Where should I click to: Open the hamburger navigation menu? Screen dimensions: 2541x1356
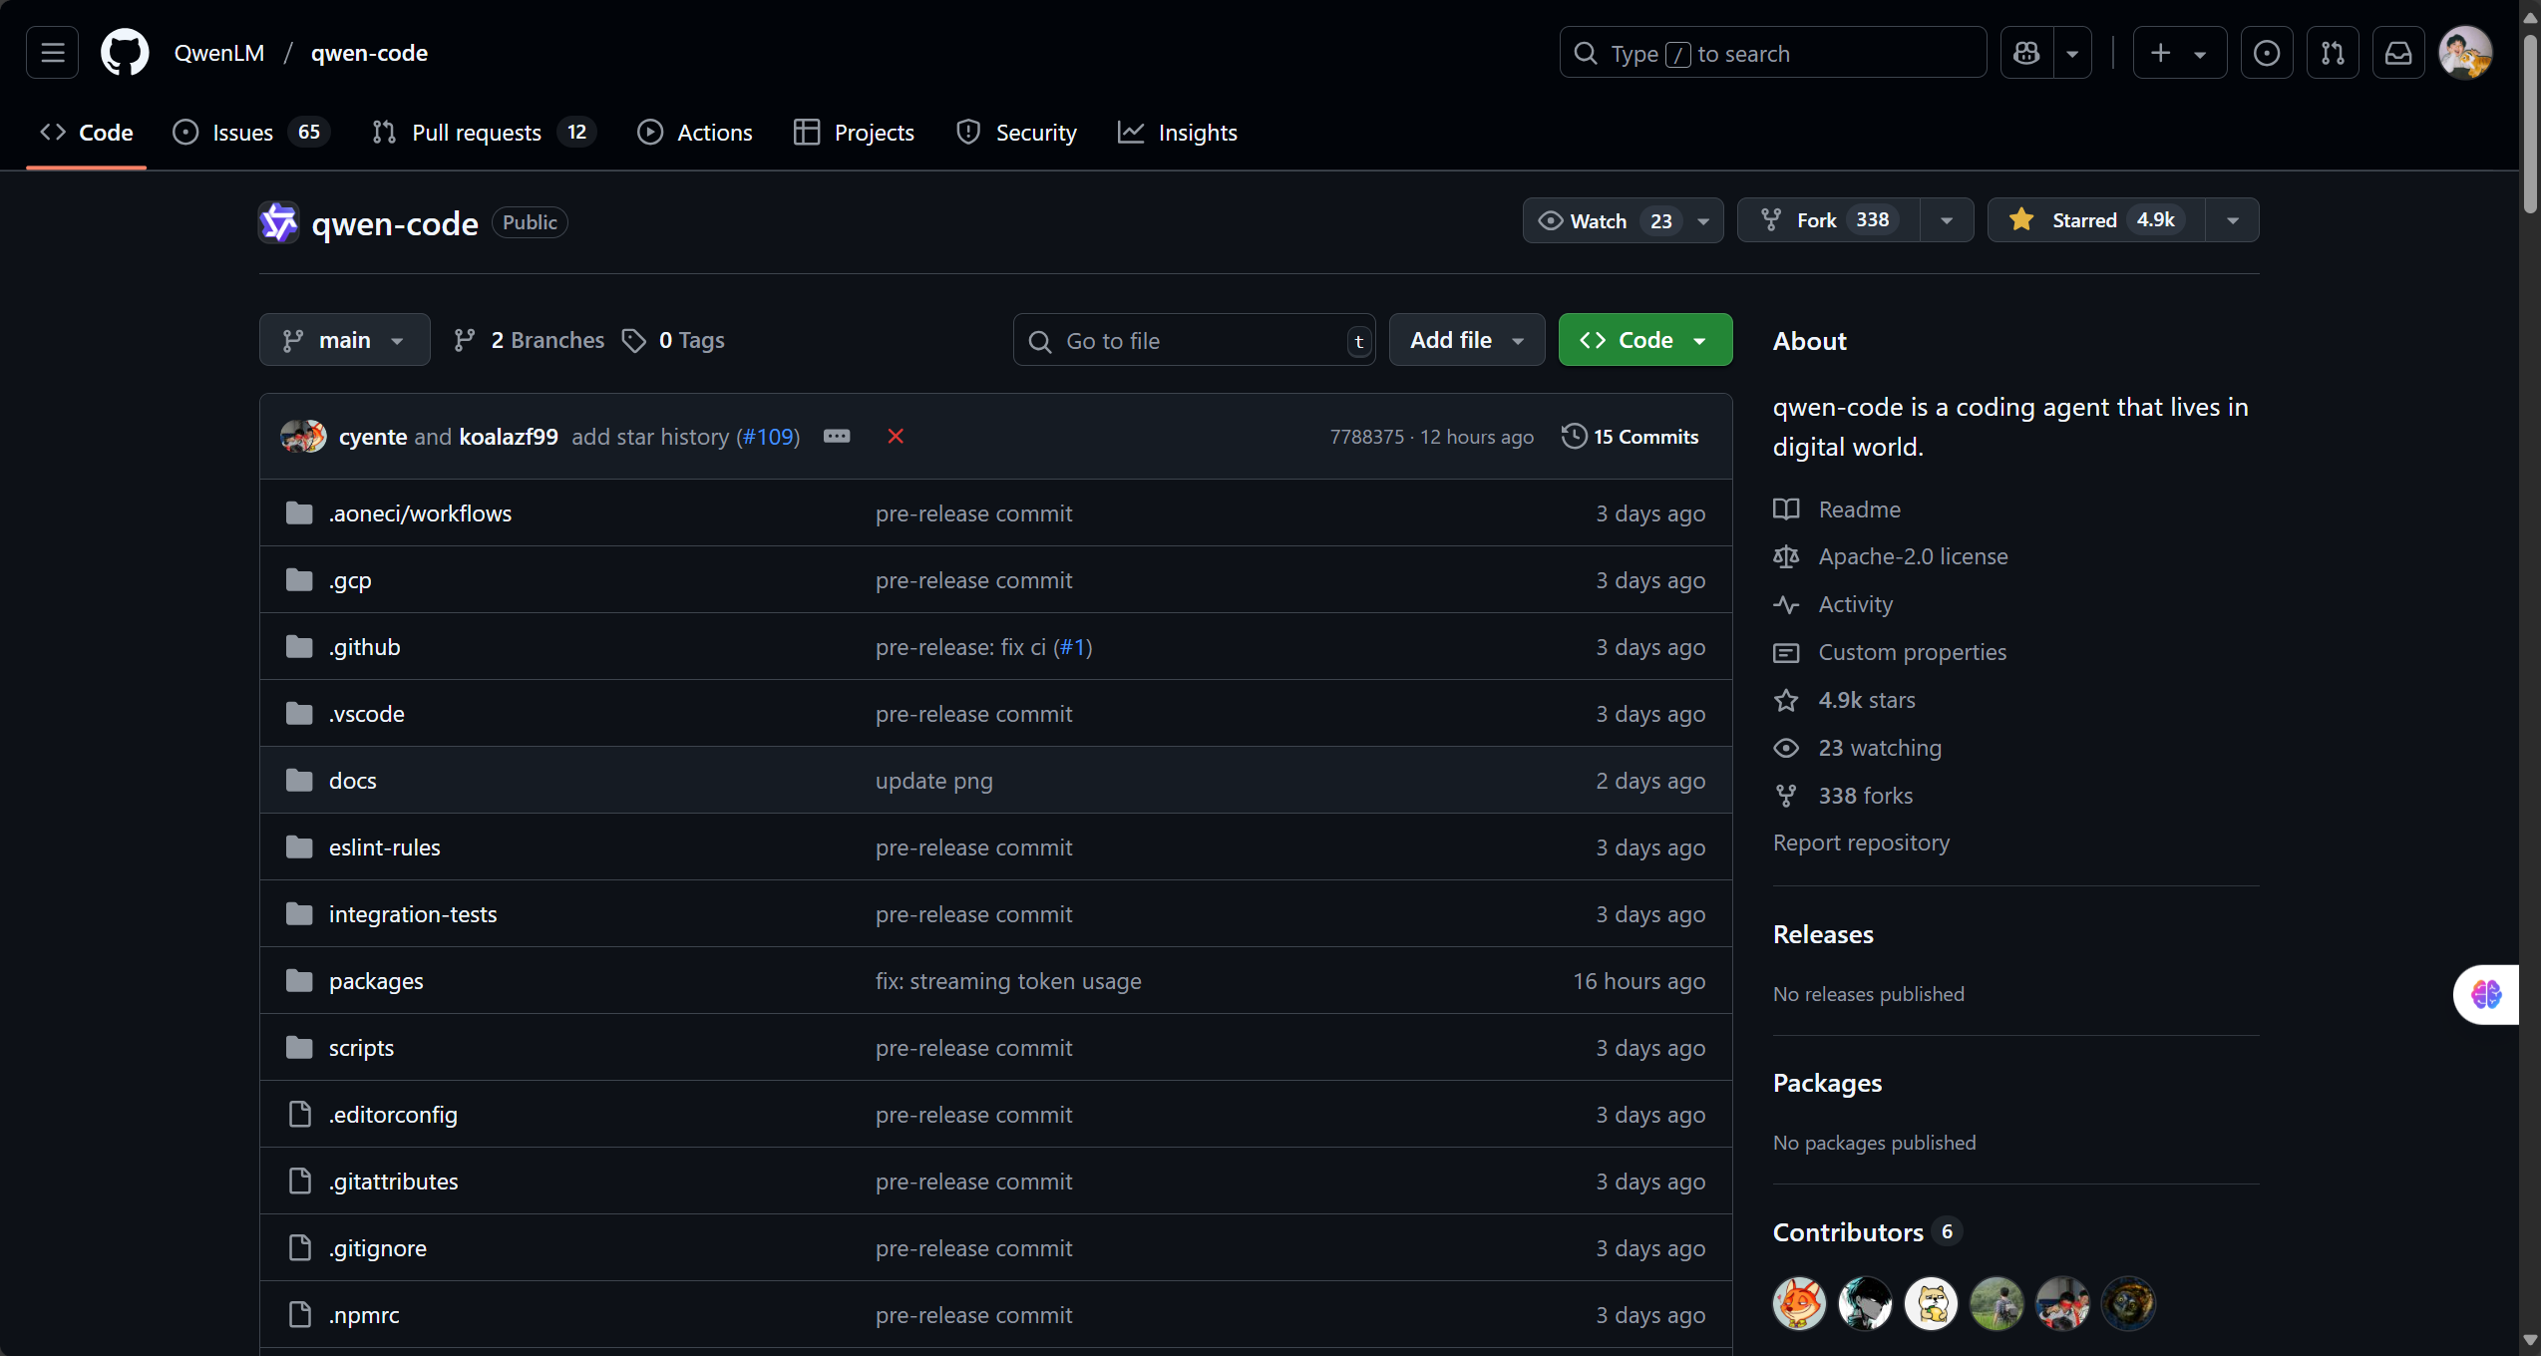(53, 53)
